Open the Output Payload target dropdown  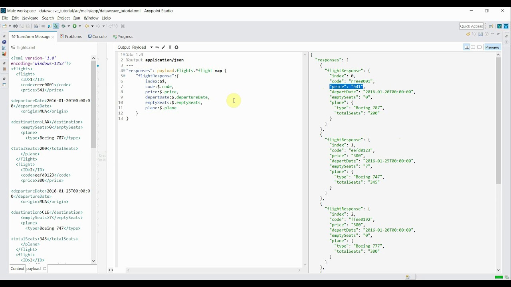(x=151, y=47)
